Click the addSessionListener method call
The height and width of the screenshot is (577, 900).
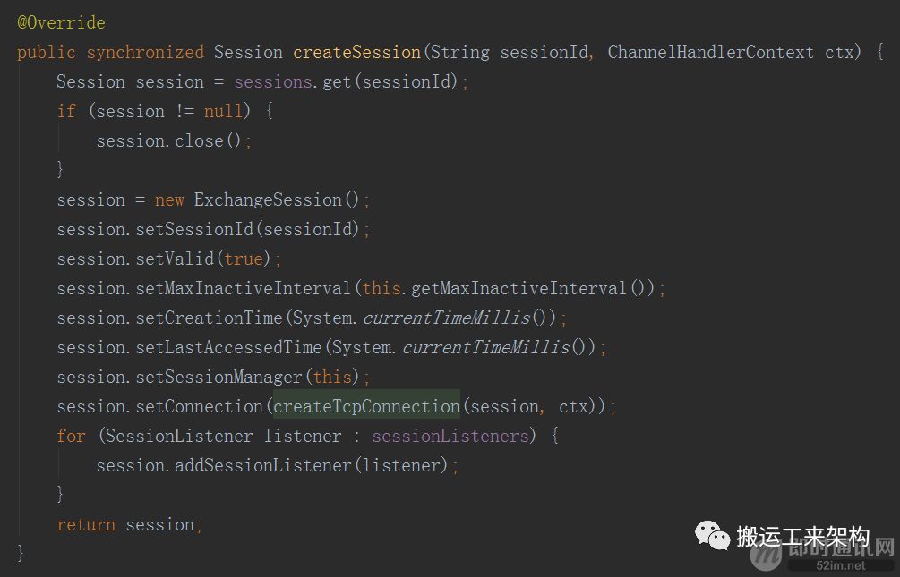coord(263,465)
